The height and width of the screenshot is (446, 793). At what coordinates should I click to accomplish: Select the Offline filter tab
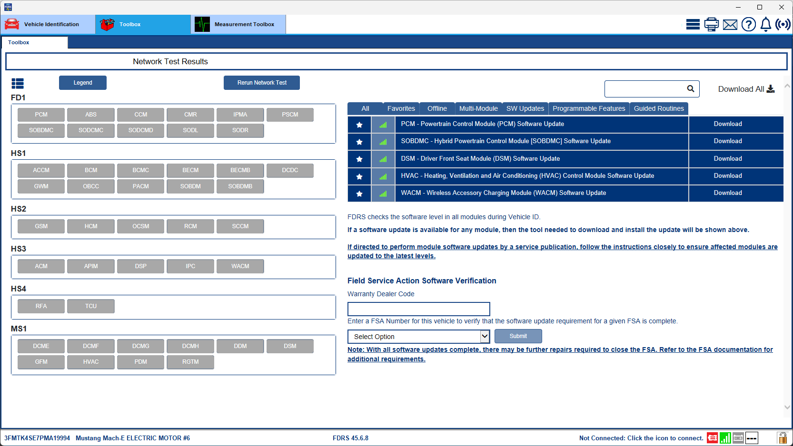click(437, 108)
